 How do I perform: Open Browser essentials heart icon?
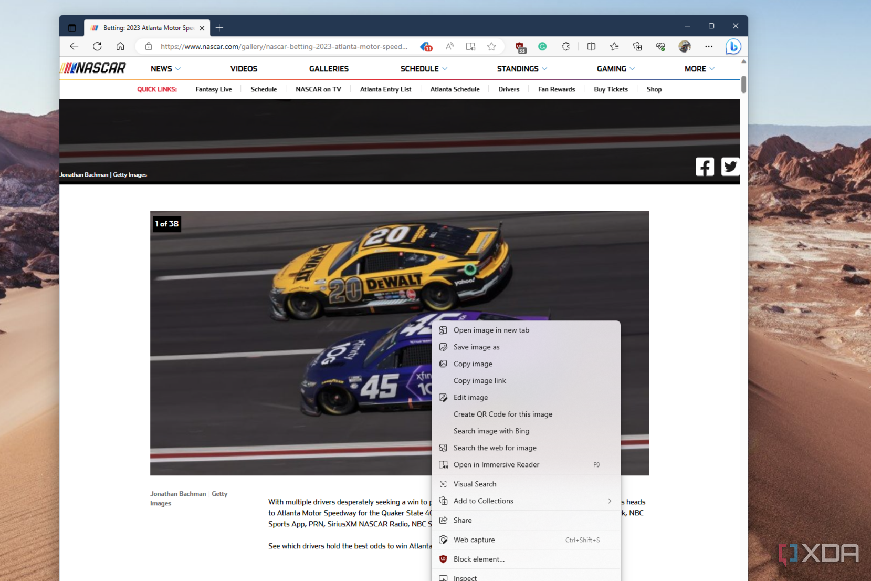coord(660,46)
